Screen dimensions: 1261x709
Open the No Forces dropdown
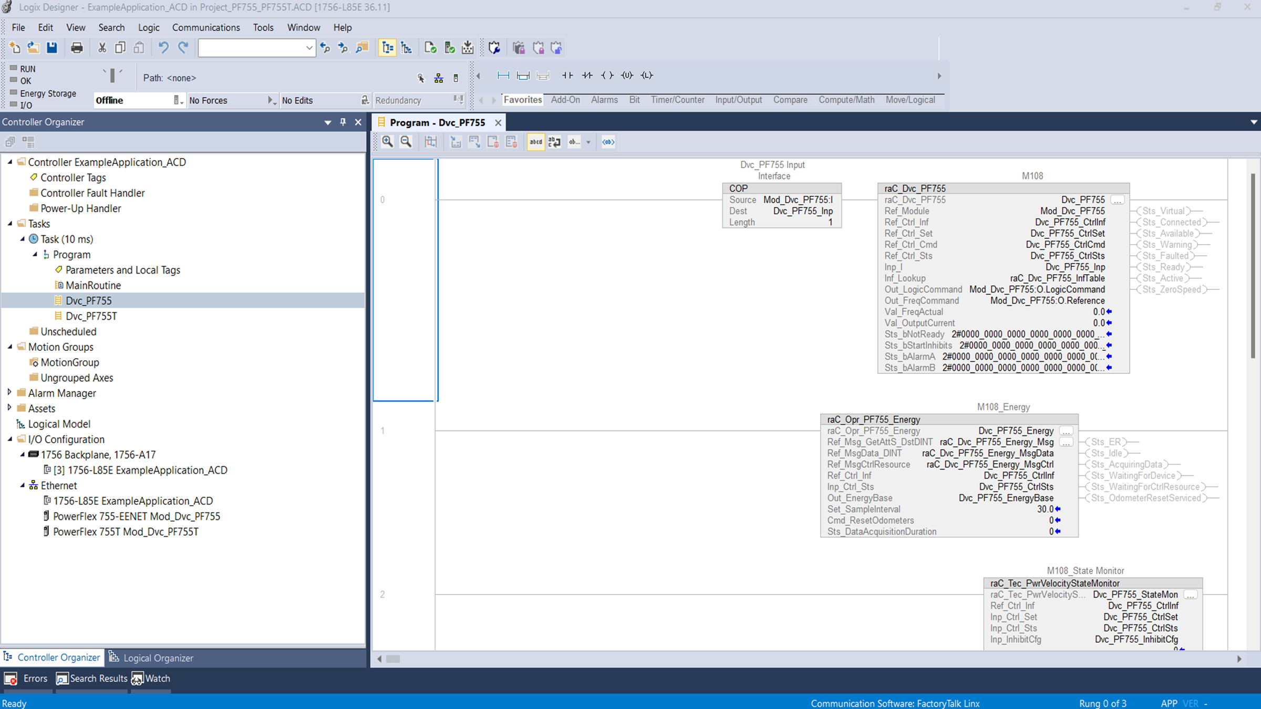271,100
